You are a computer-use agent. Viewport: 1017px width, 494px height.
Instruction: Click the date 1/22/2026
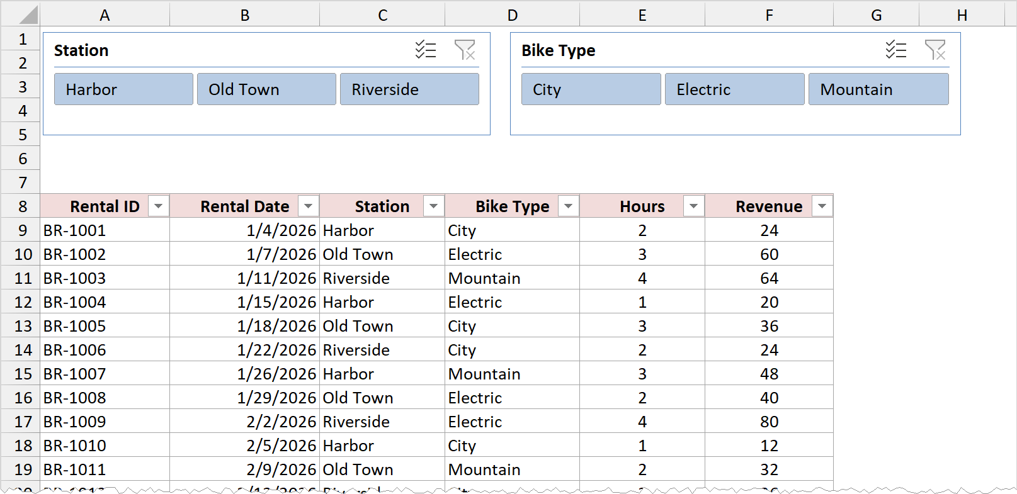click(x=244, y=350)
